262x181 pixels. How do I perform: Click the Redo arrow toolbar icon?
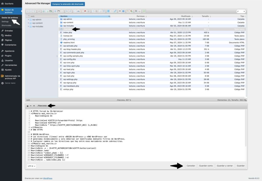pos(70,11)
